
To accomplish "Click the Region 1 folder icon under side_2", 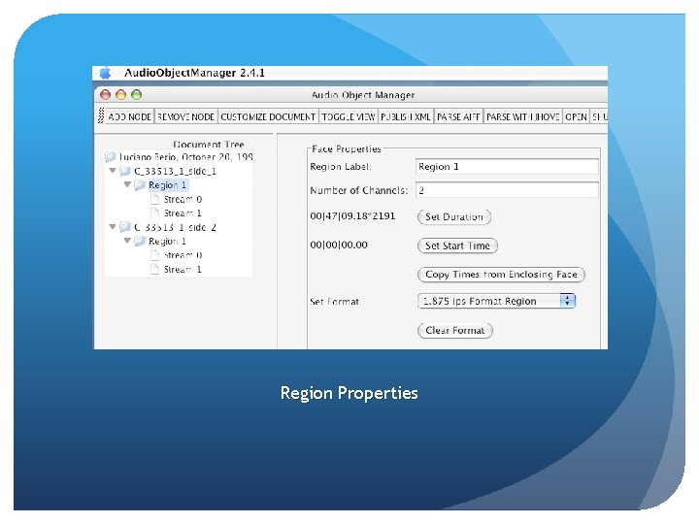I will tap(140, 241).
